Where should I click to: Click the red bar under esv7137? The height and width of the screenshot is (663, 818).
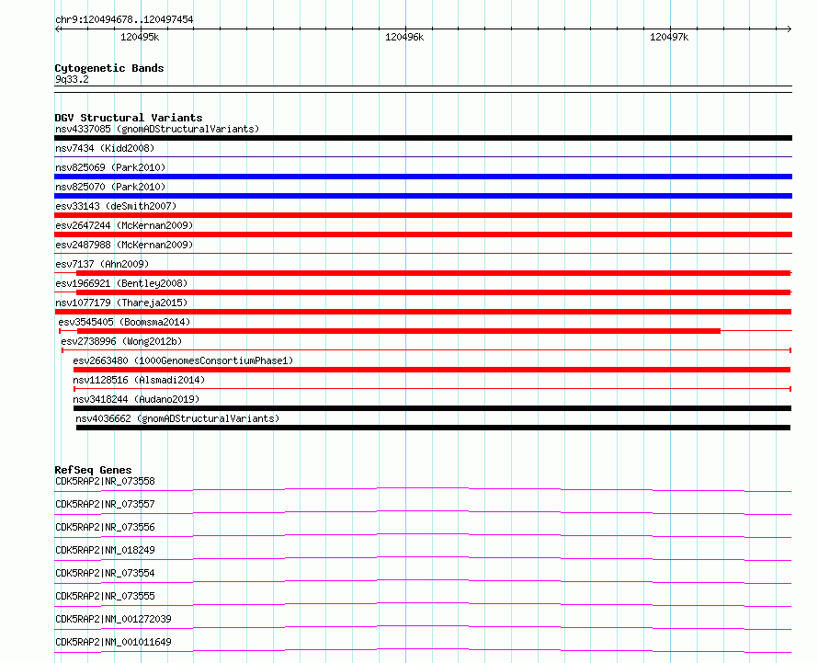tap(434, 273)
